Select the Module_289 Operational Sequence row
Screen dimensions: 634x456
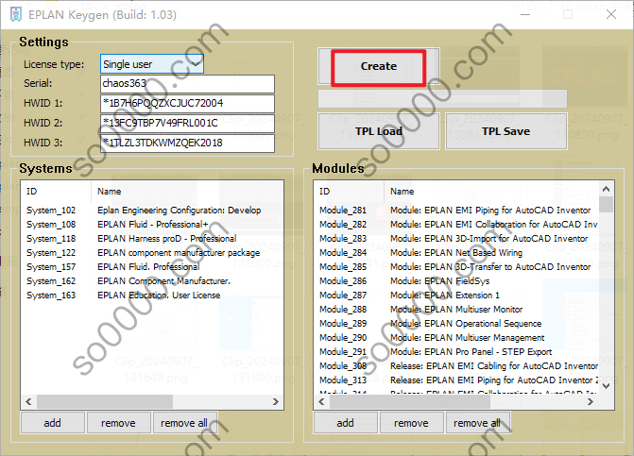click(x=456, y=324)
